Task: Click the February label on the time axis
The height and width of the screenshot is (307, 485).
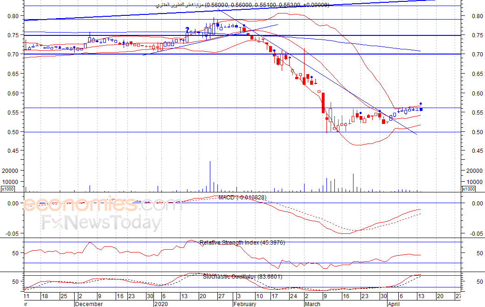Action: [245, 304]
